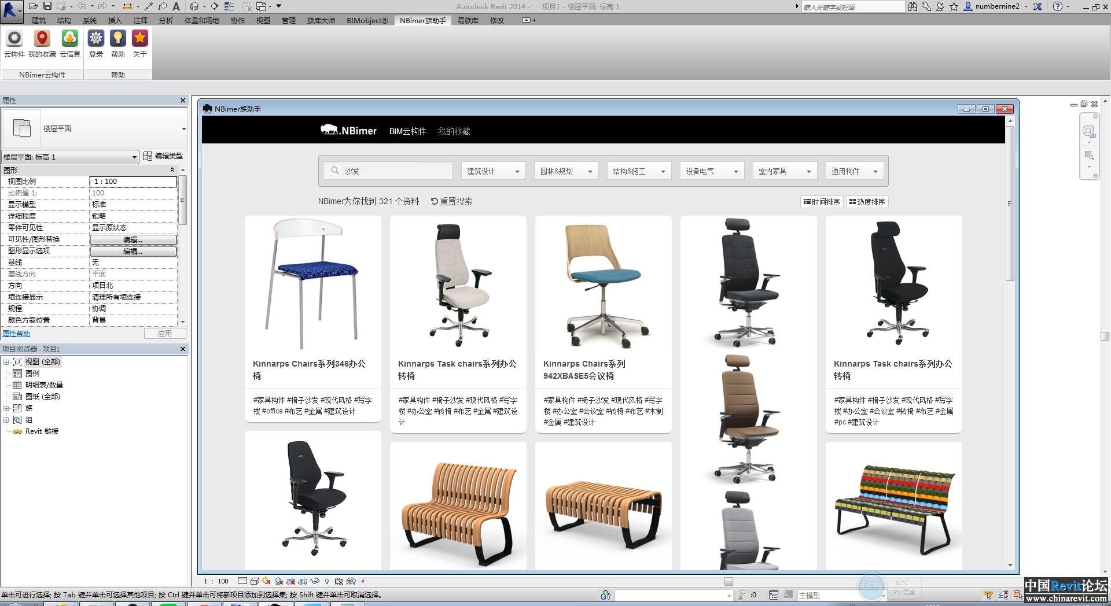Open the 族库大师 ribbon tab
Viewport: 1111px width, 606px height.
coord(321,20)
